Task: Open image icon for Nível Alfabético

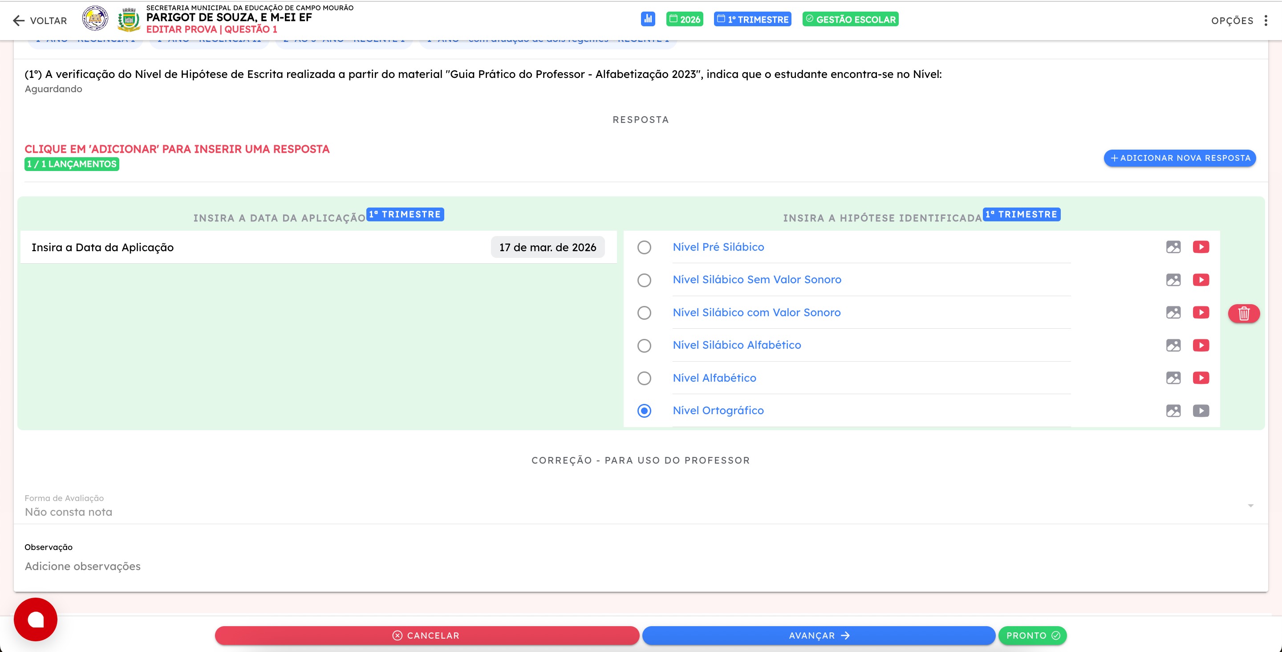Action: pos(1173,378)
